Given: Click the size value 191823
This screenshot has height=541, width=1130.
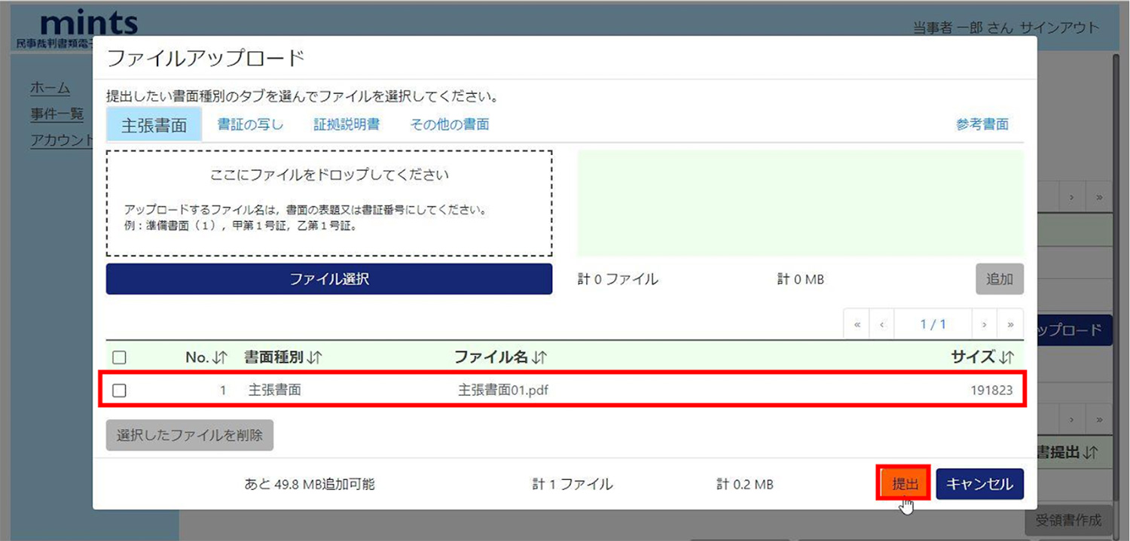Looking at the screenshot, I should coord(991,391).
